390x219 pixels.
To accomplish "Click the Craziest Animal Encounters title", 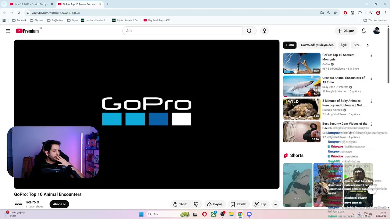I will pyautogui.click(x=343, y=80).
